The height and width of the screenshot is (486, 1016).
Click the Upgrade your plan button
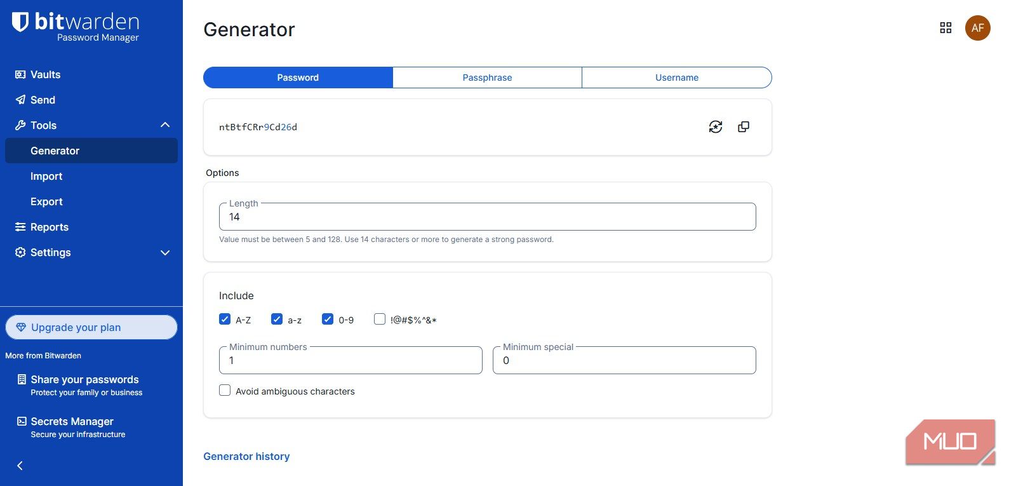(91, 327)
